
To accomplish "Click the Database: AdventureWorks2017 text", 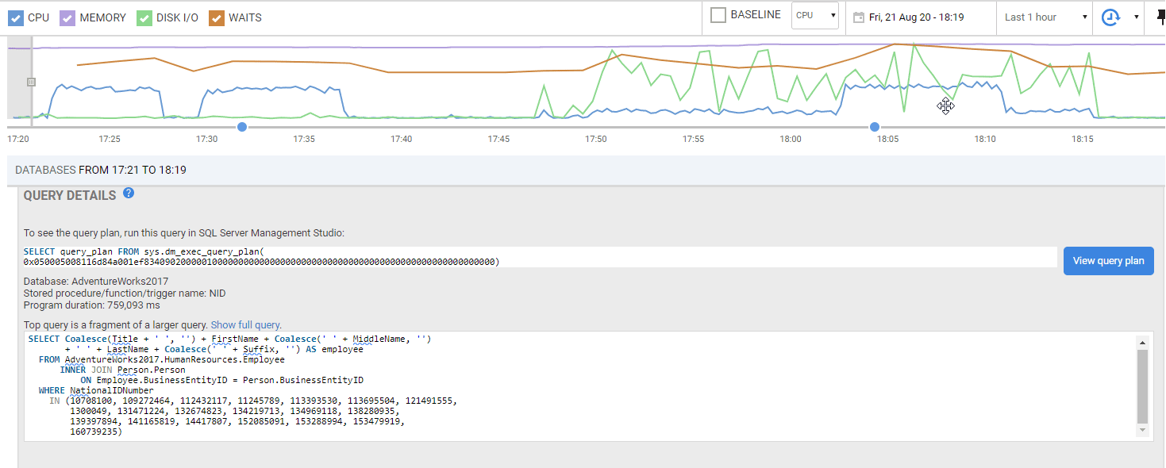I will [96, 282].
